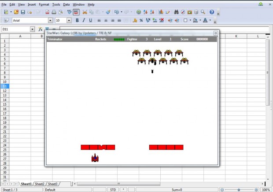Image resolution: width=273 pixels, height=192 pixels.
Task: Open the Insert menu
Action: click(x=32, y=4)
